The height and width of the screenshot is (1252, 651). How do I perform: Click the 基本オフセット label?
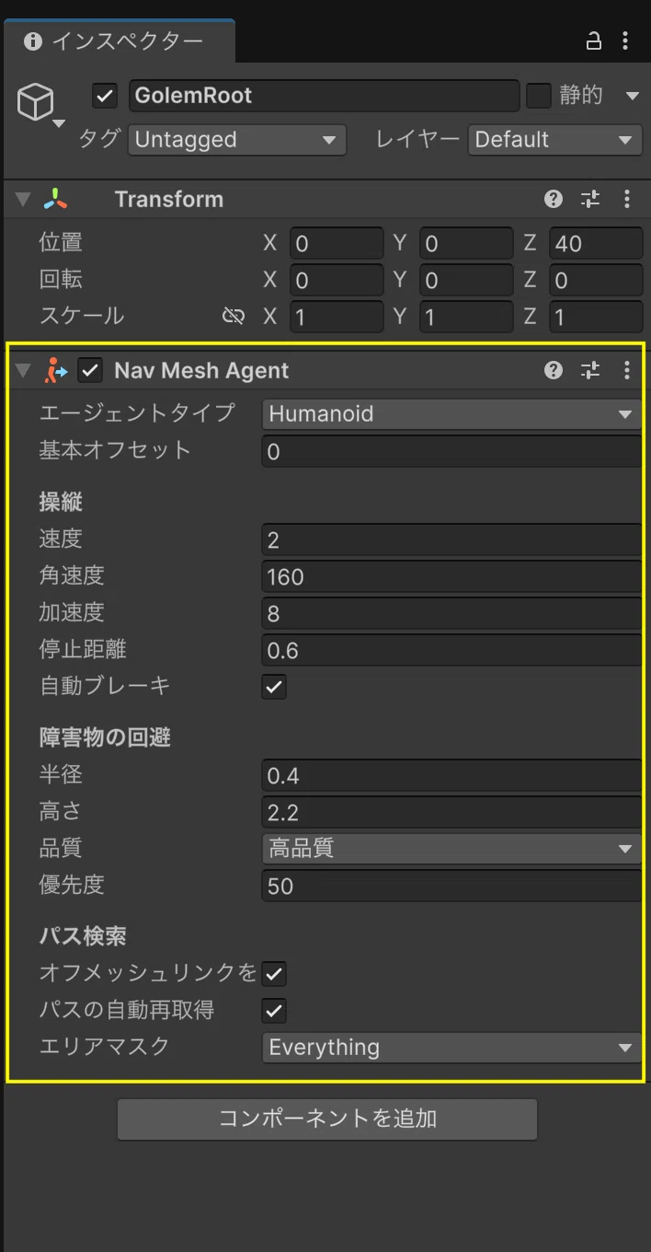115,450
